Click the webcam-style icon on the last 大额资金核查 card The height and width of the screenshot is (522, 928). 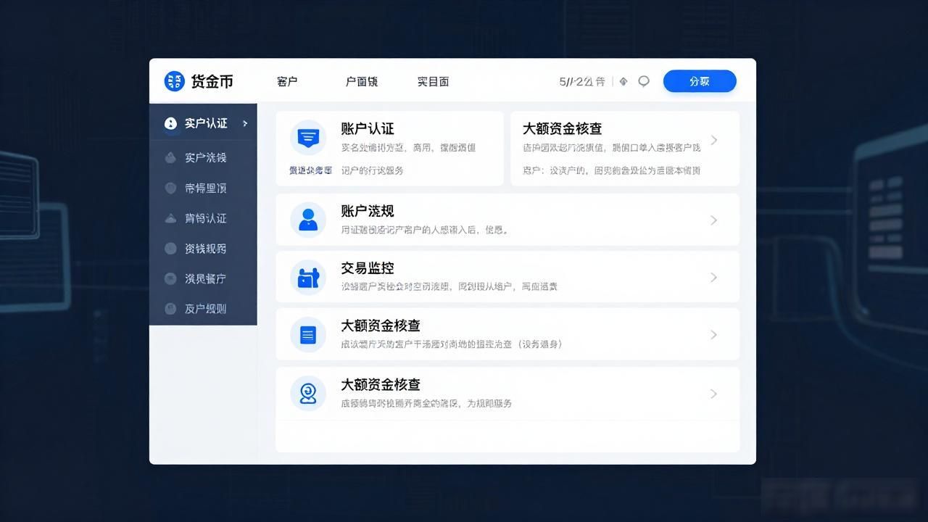pyautogui.click(x=308, y=394)
